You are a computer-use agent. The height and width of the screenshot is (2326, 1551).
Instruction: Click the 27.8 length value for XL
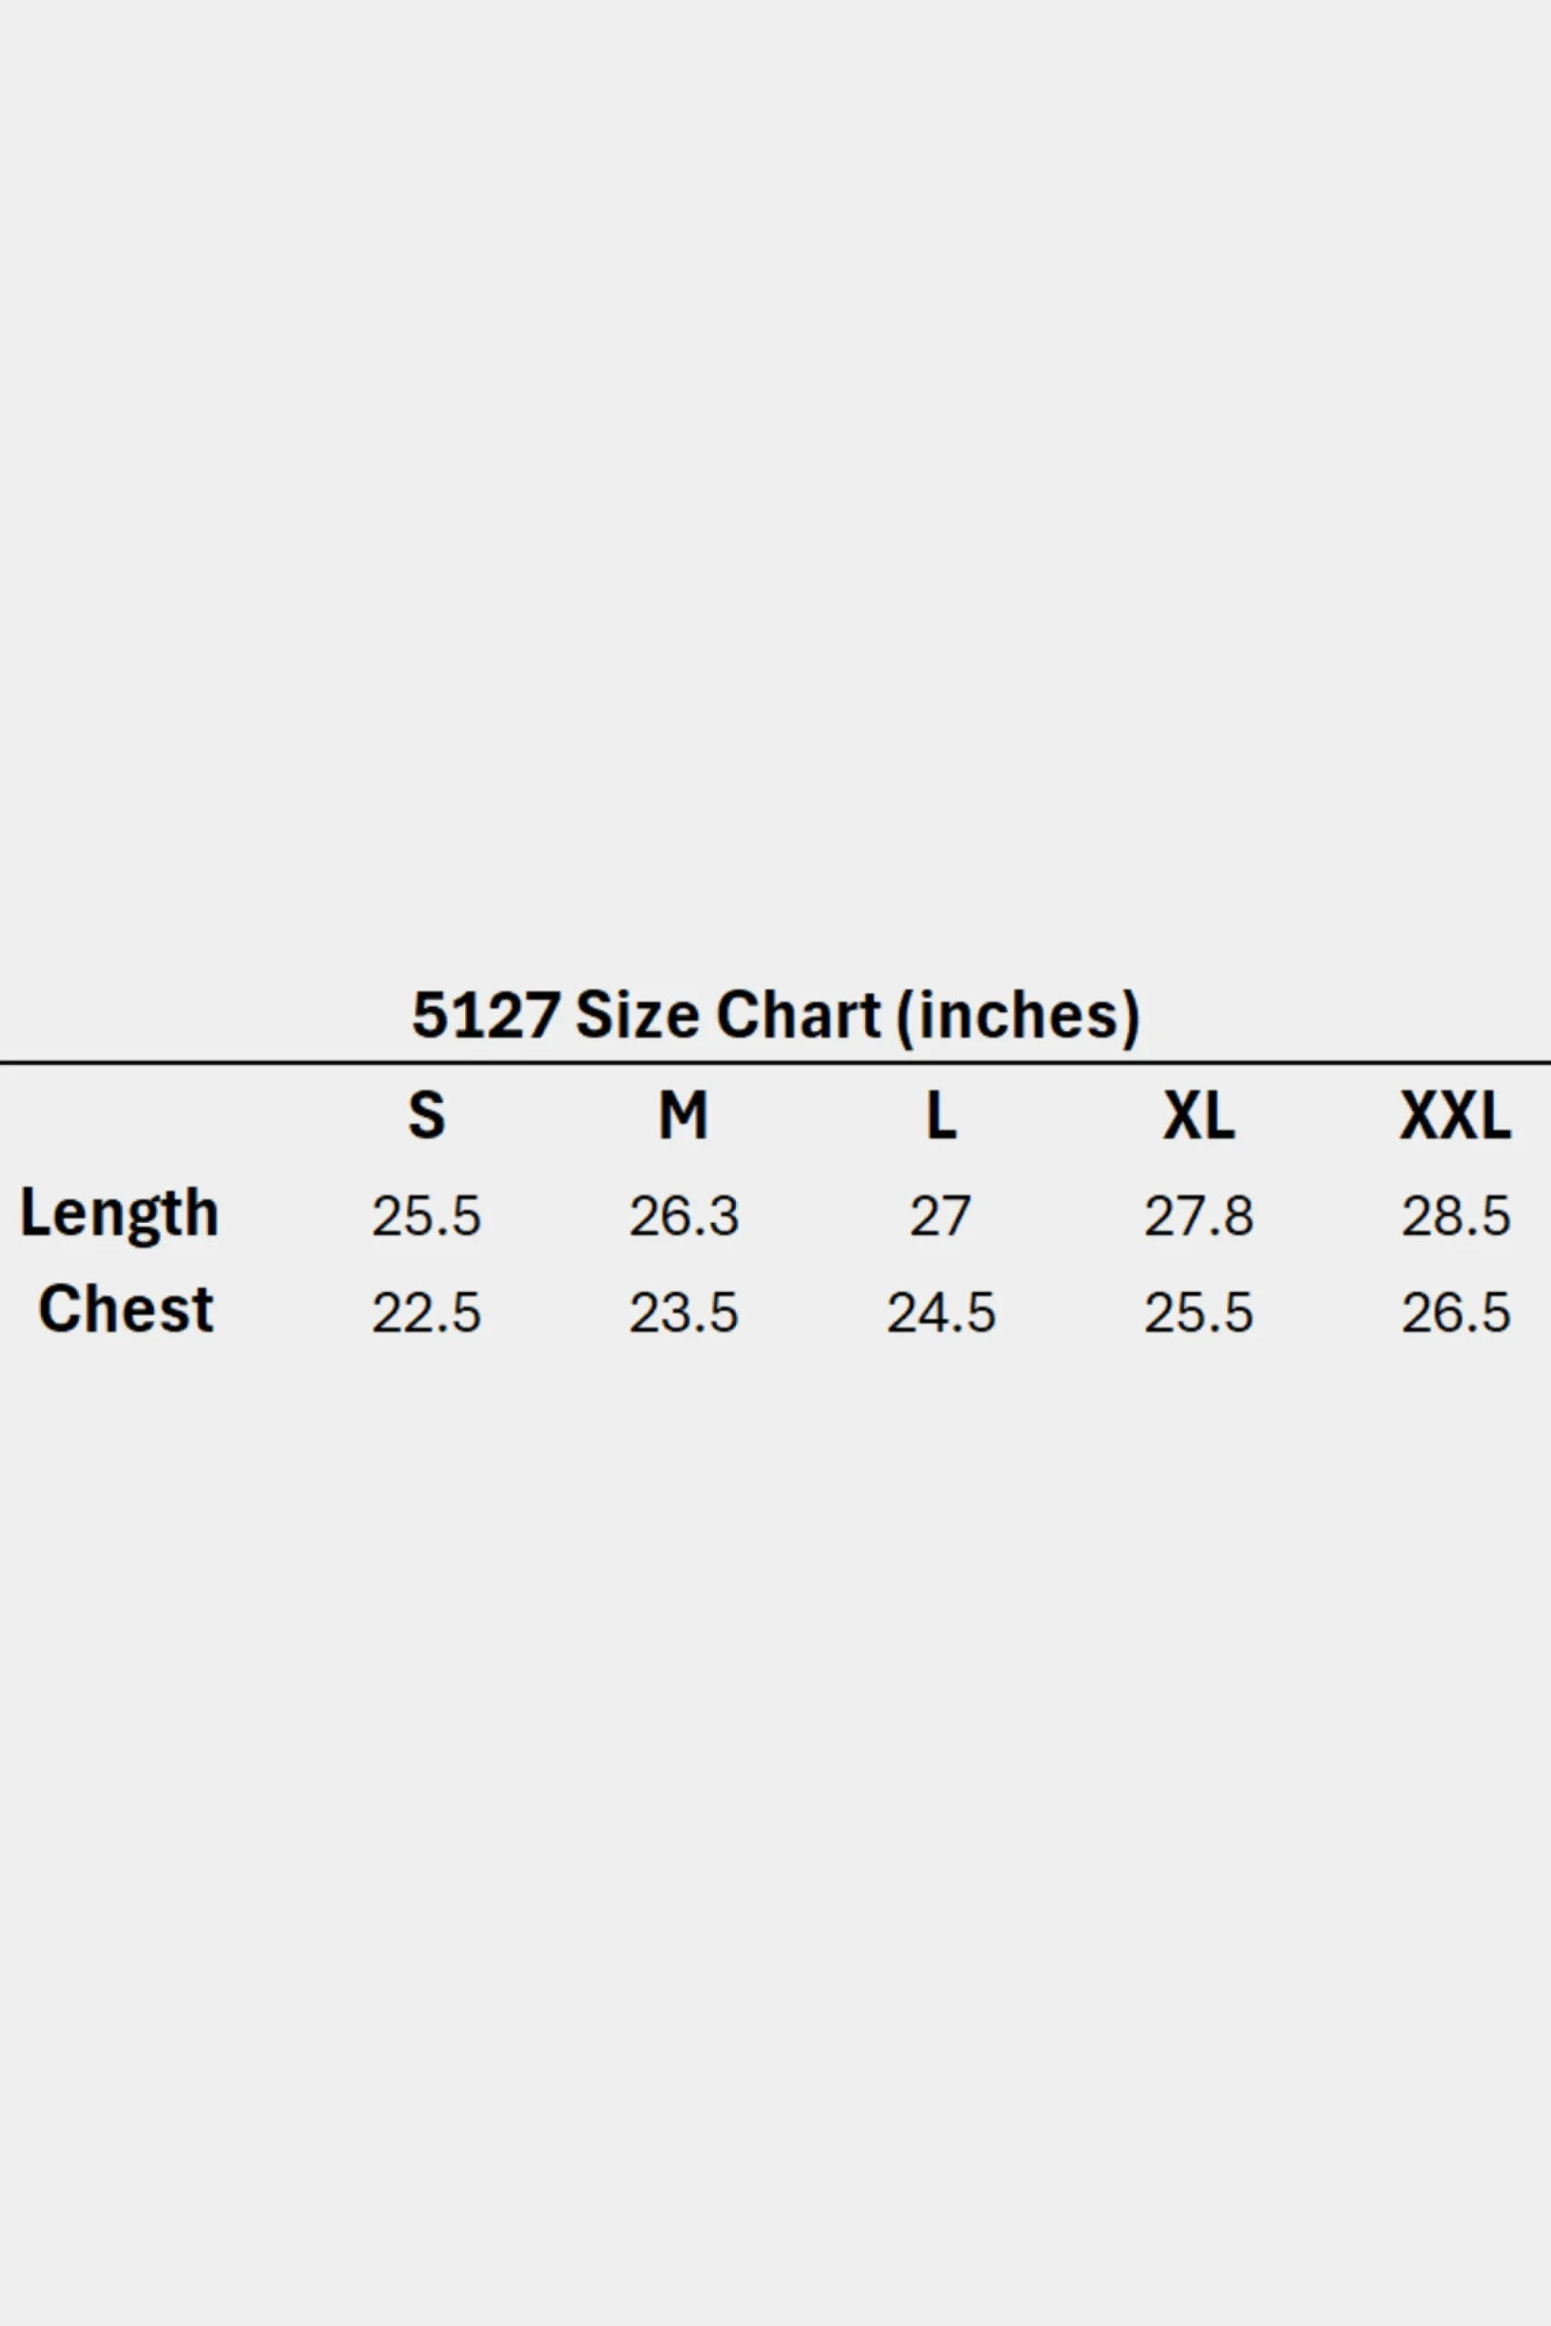pos(1198,1216)
